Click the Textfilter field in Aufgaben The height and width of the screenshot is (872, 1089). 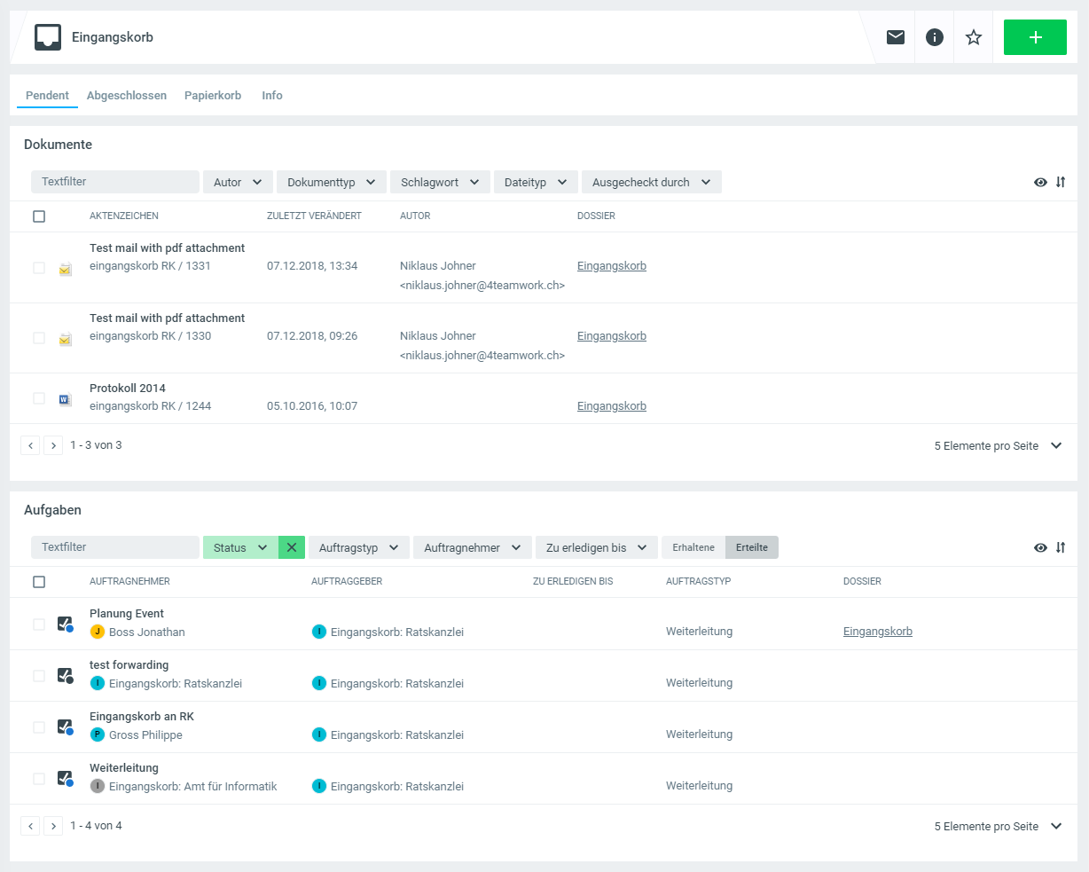pos(114,547)
